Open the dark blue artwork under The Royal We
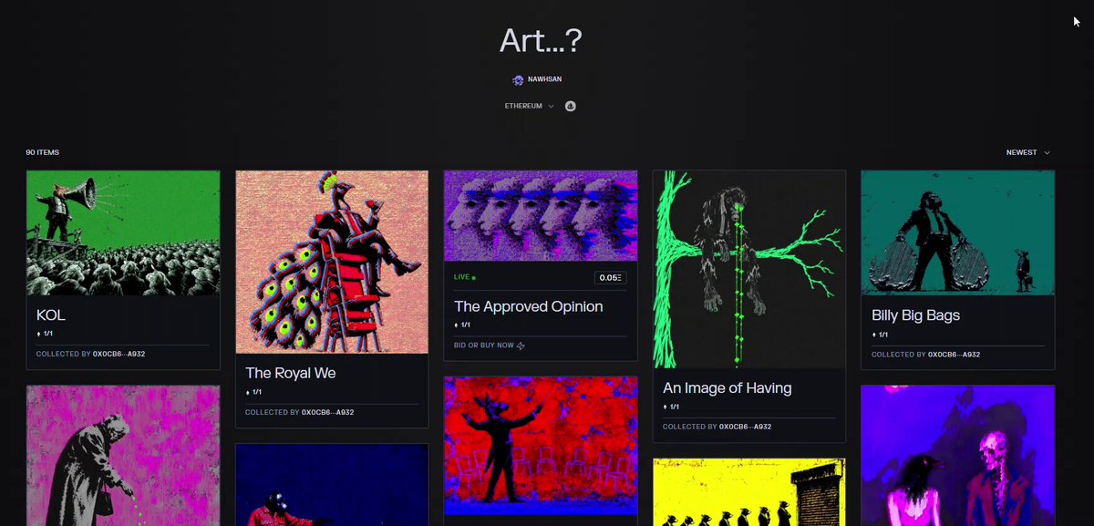This screenshot has width=1094, height=526. coord(332,485)
